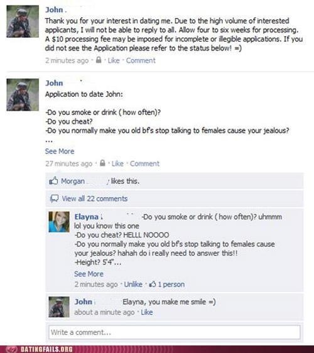The height and width of the screenshot is (353, 314).
Task: Expand View all 22 comments
Action: point(95,198)
